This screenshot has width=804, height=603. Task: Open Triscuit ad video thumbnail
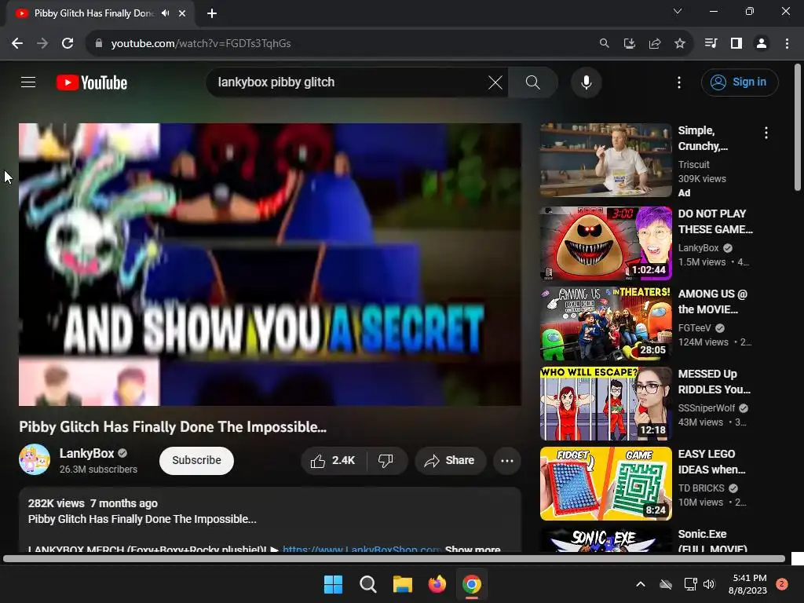[605, 160]
